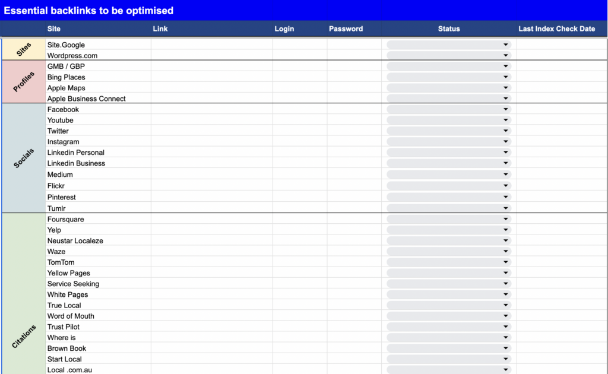Click the Login cell for Twitter
This screenshot has height=374, width=608.
pyautogui.click(x=300, y=131)
